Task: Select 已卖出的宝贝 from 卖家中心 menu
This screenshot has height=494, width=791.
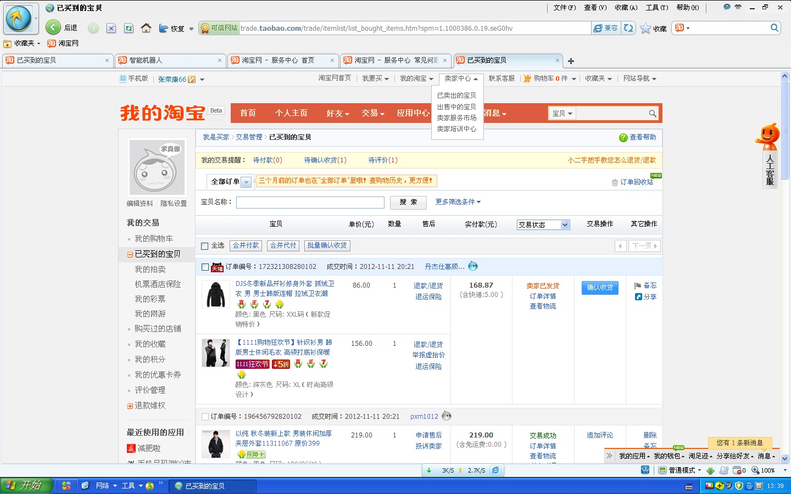Action: pos(456,96)
